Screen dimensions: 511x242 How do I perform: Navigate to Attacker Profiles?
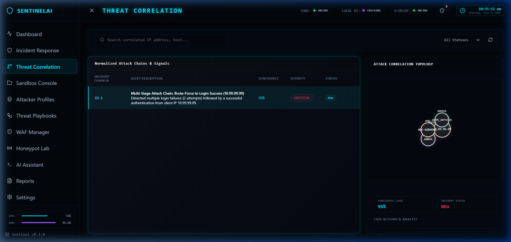point(40,100)
